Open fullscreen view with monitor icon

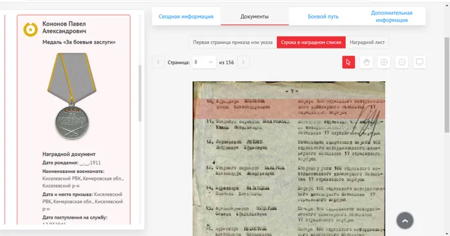[420, 62]
